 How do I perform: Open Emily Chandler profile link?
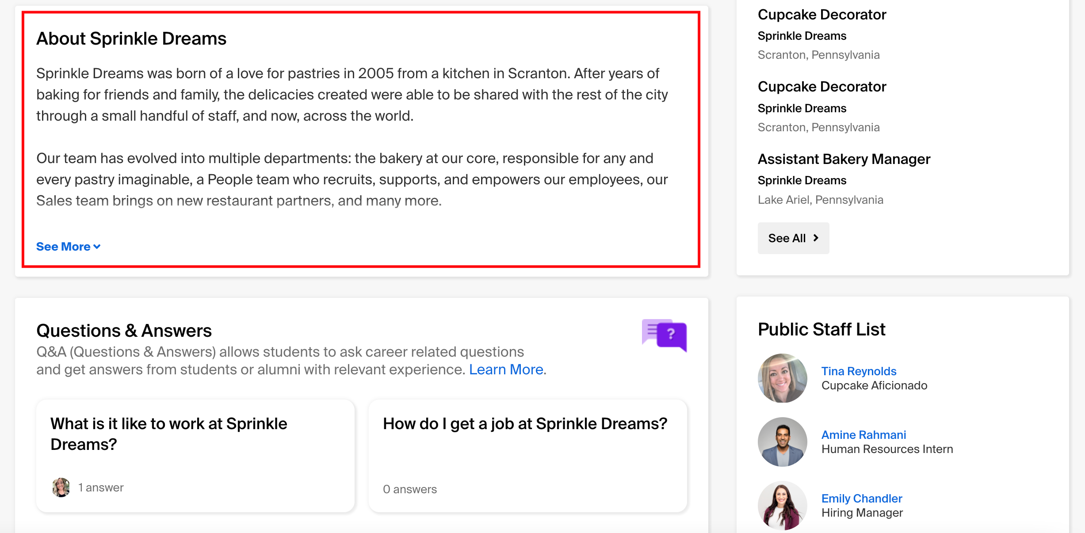click(862, 499)
